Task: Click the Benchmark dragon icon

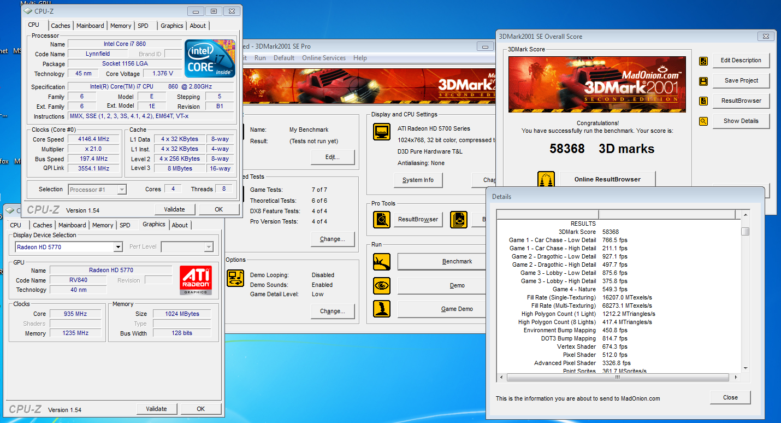Action: coord(382,262)
